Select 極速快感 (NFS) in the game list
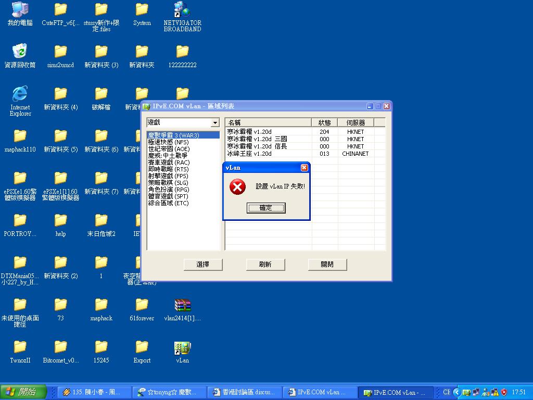Image resolution: width=533 pixels, height=400 pixels. 168,142
